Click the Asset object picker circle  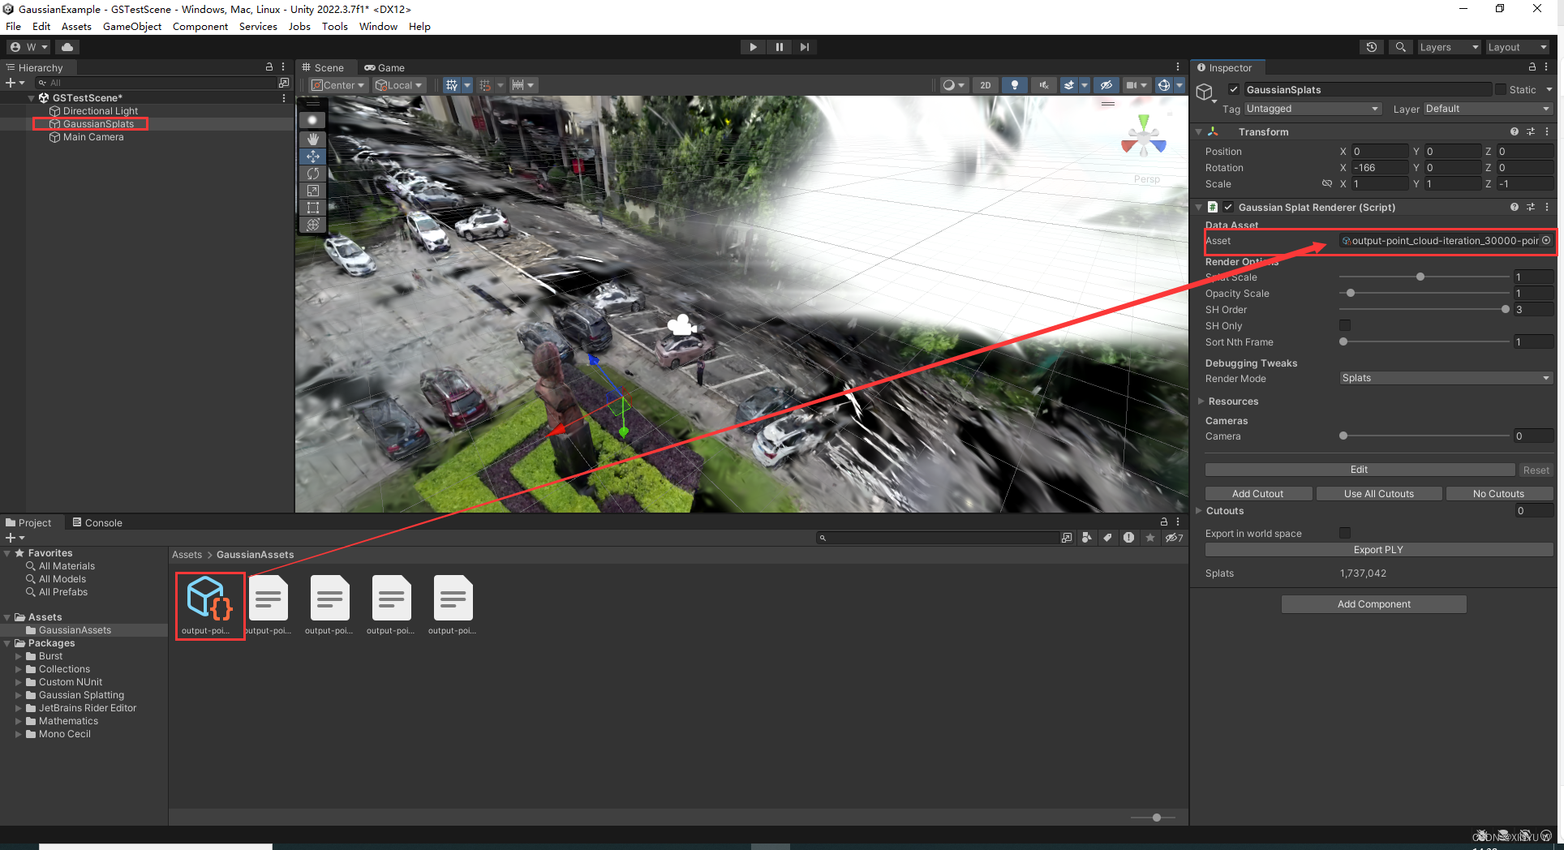pyautogui.click(x=1546, y=240)
